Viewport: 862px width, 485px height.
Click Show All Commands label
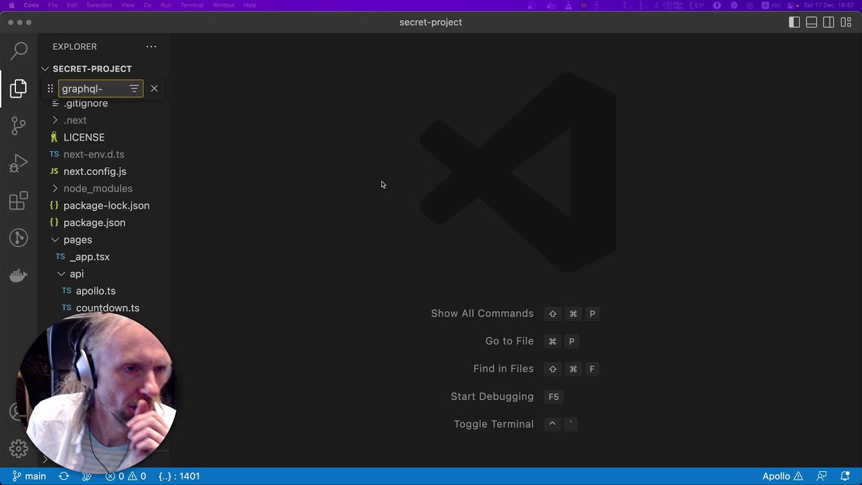coord(482,313)
